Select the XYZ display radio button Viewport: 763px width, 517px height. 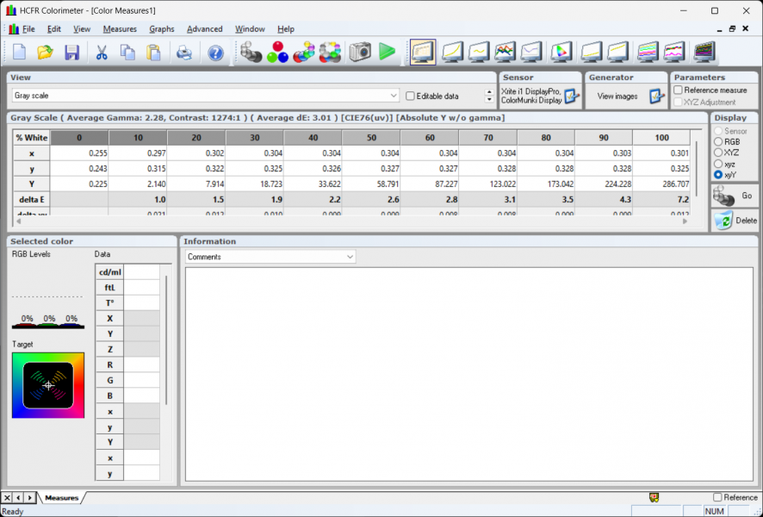tap(718, 153)
